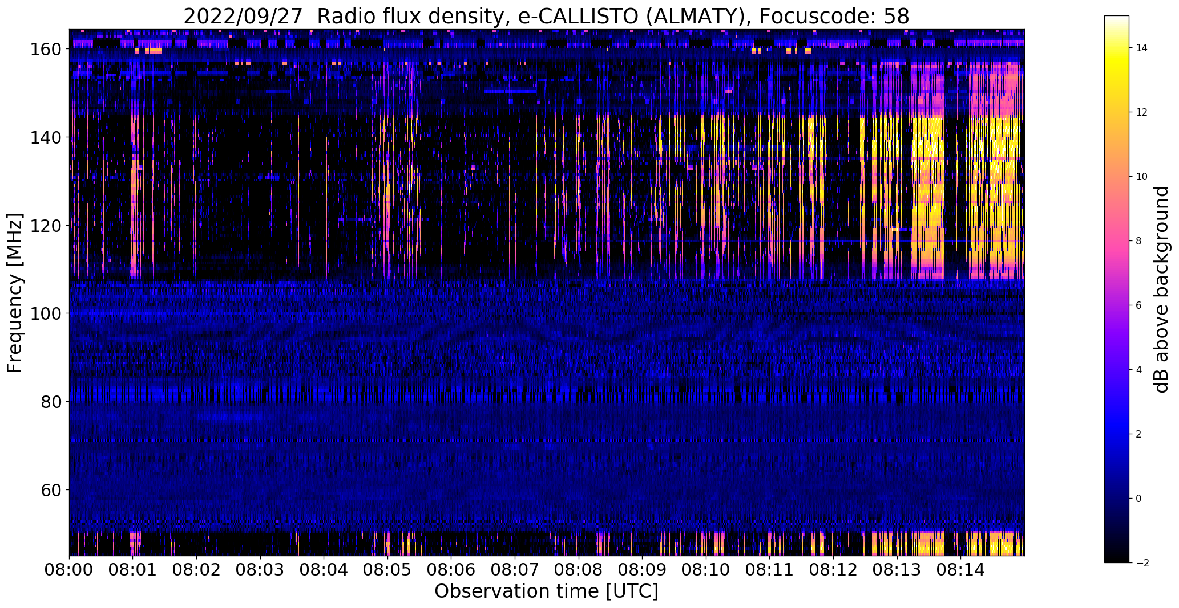1179x608 pixels.
Task: Click the 'Frequency [MHz]' y-axis label
Action: [x=15, y=293]
